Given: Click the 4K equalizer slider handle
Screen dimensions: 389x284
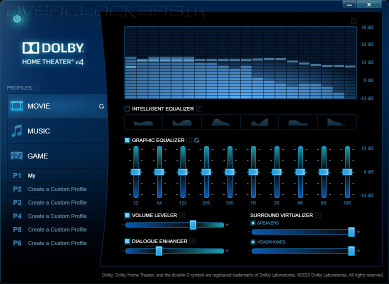Looking at the screenshot, I should tap(300, 172).
